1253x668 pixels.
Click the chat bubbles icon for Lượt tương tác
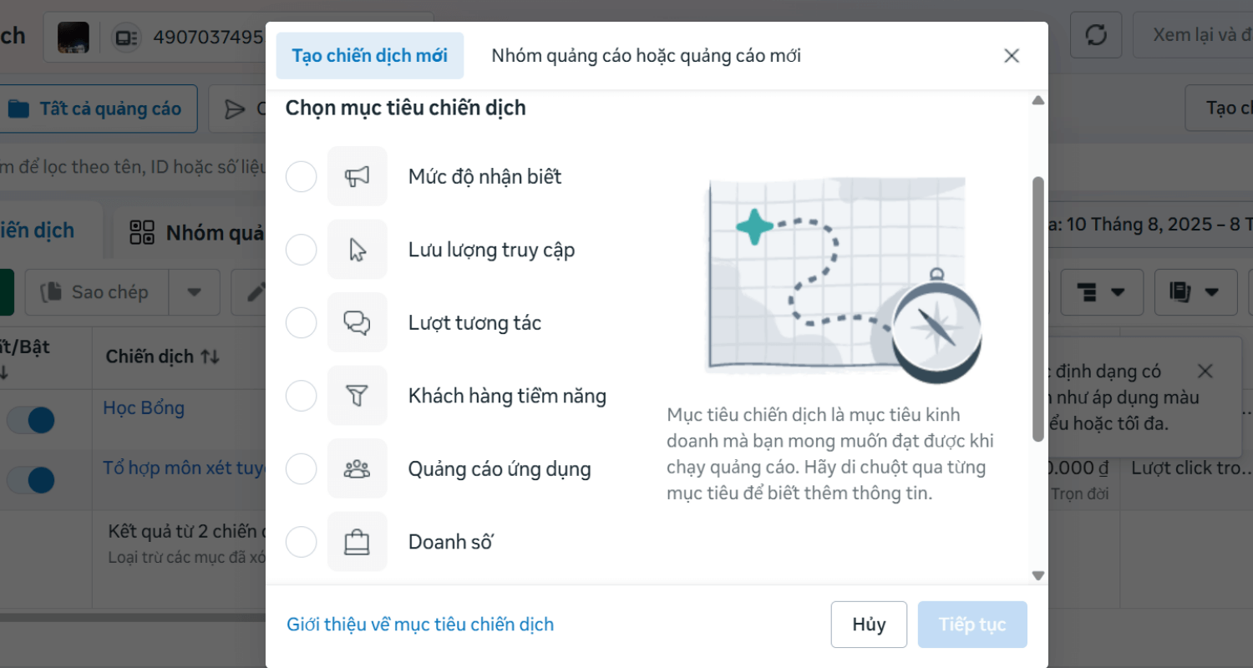pyautogui.click(x=357, y=322)
